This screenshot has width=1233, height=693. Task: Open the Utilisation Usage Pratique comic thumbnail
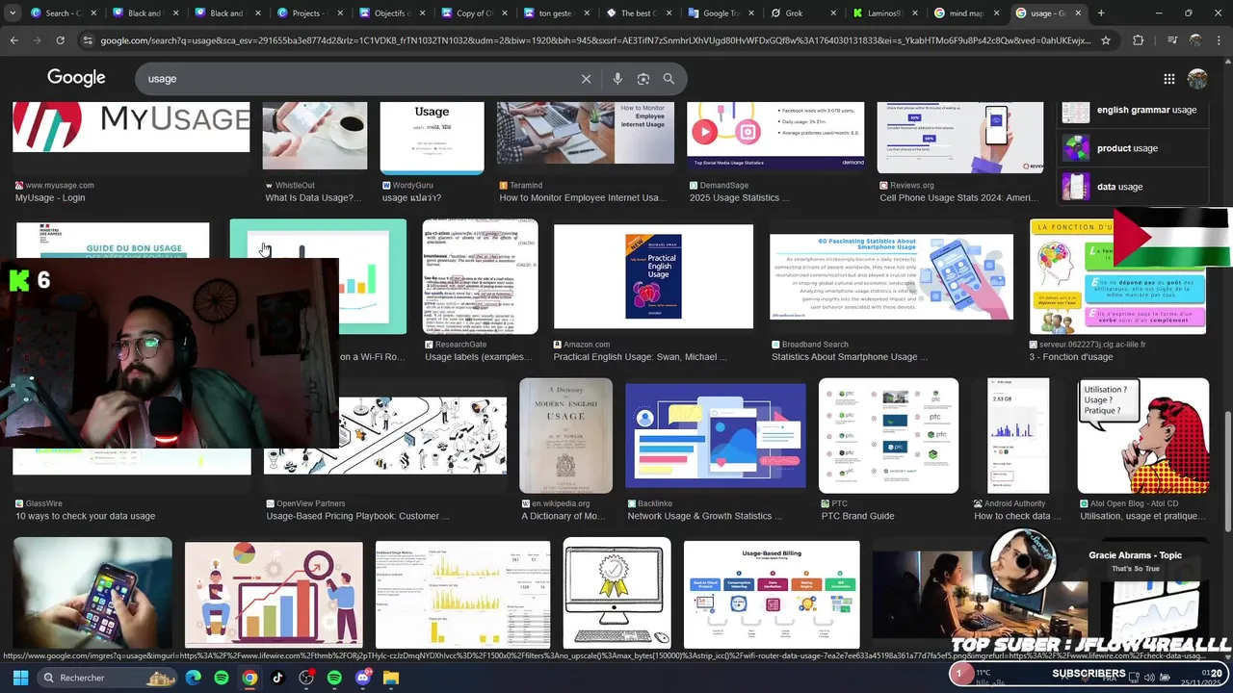pyautogui.click(x=1143, y=435)
